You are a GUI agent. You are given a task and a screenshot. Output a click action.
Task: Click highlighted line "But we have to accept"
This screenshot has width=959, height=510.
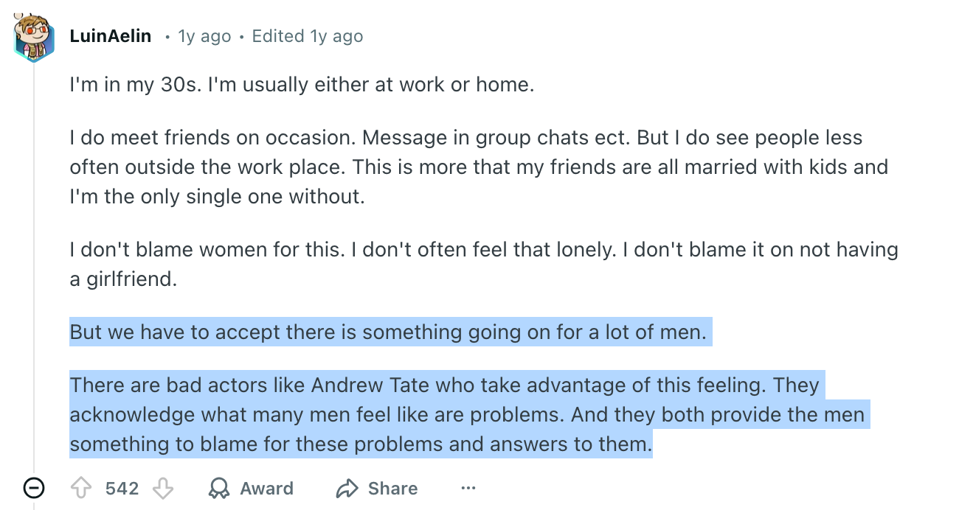(388, 332)
